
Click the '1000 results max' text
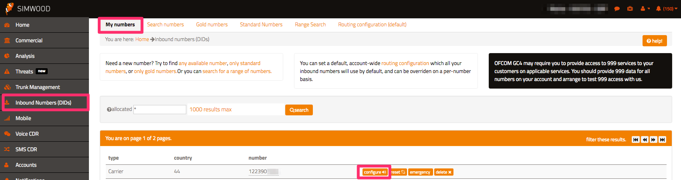tap(210, 109)
